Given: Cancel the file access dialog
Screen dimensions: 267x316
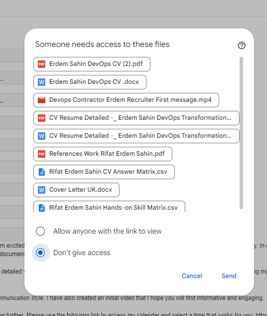Looking at the screenshot, I should (192, 276).
